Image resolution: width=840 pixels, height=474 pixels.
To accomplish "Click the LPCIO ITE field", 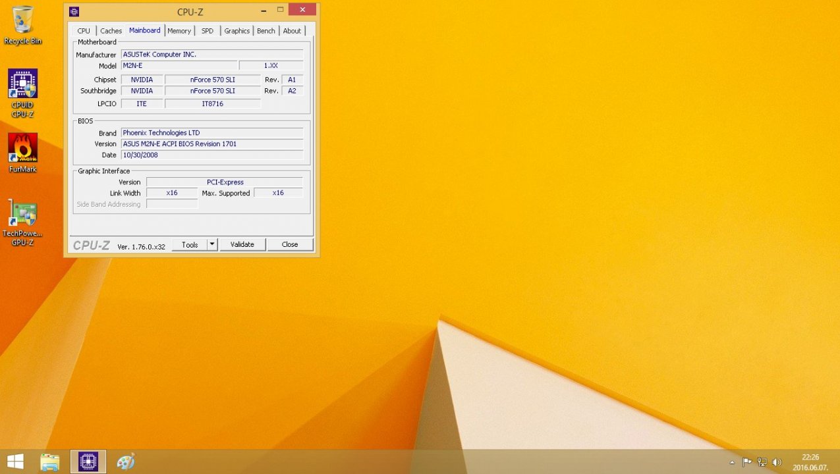I will point(142,104).
